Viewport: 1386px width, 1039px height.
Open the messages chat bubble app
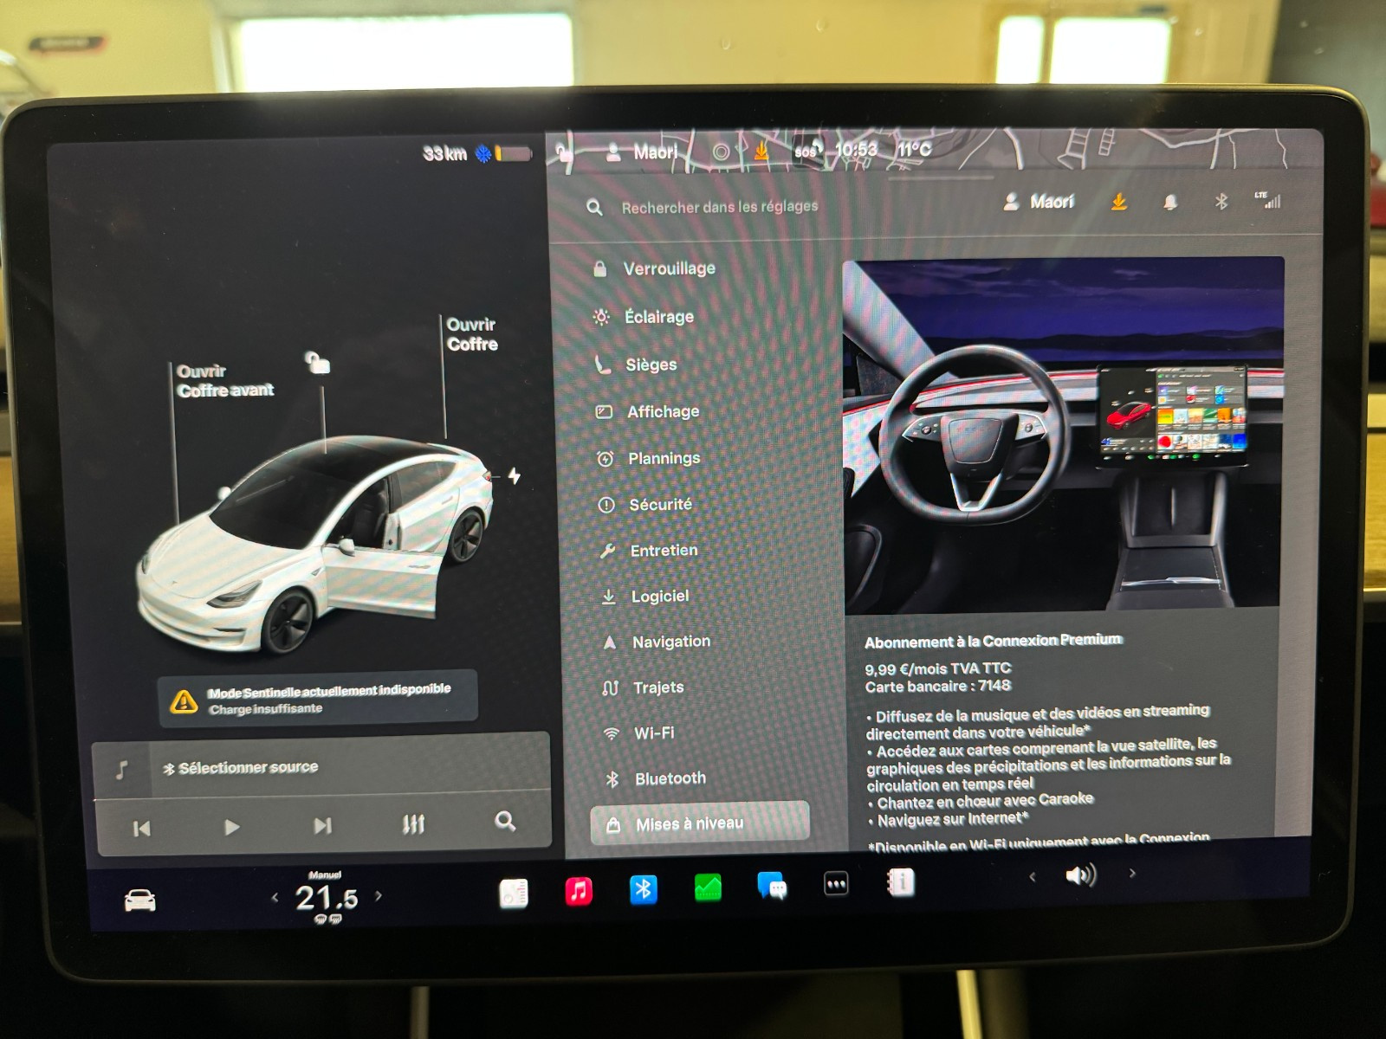tap(771, 886)
